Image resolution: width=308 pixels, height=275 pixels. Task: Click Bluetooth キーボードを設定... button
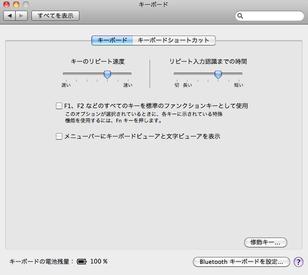click(x=242, y=262)
